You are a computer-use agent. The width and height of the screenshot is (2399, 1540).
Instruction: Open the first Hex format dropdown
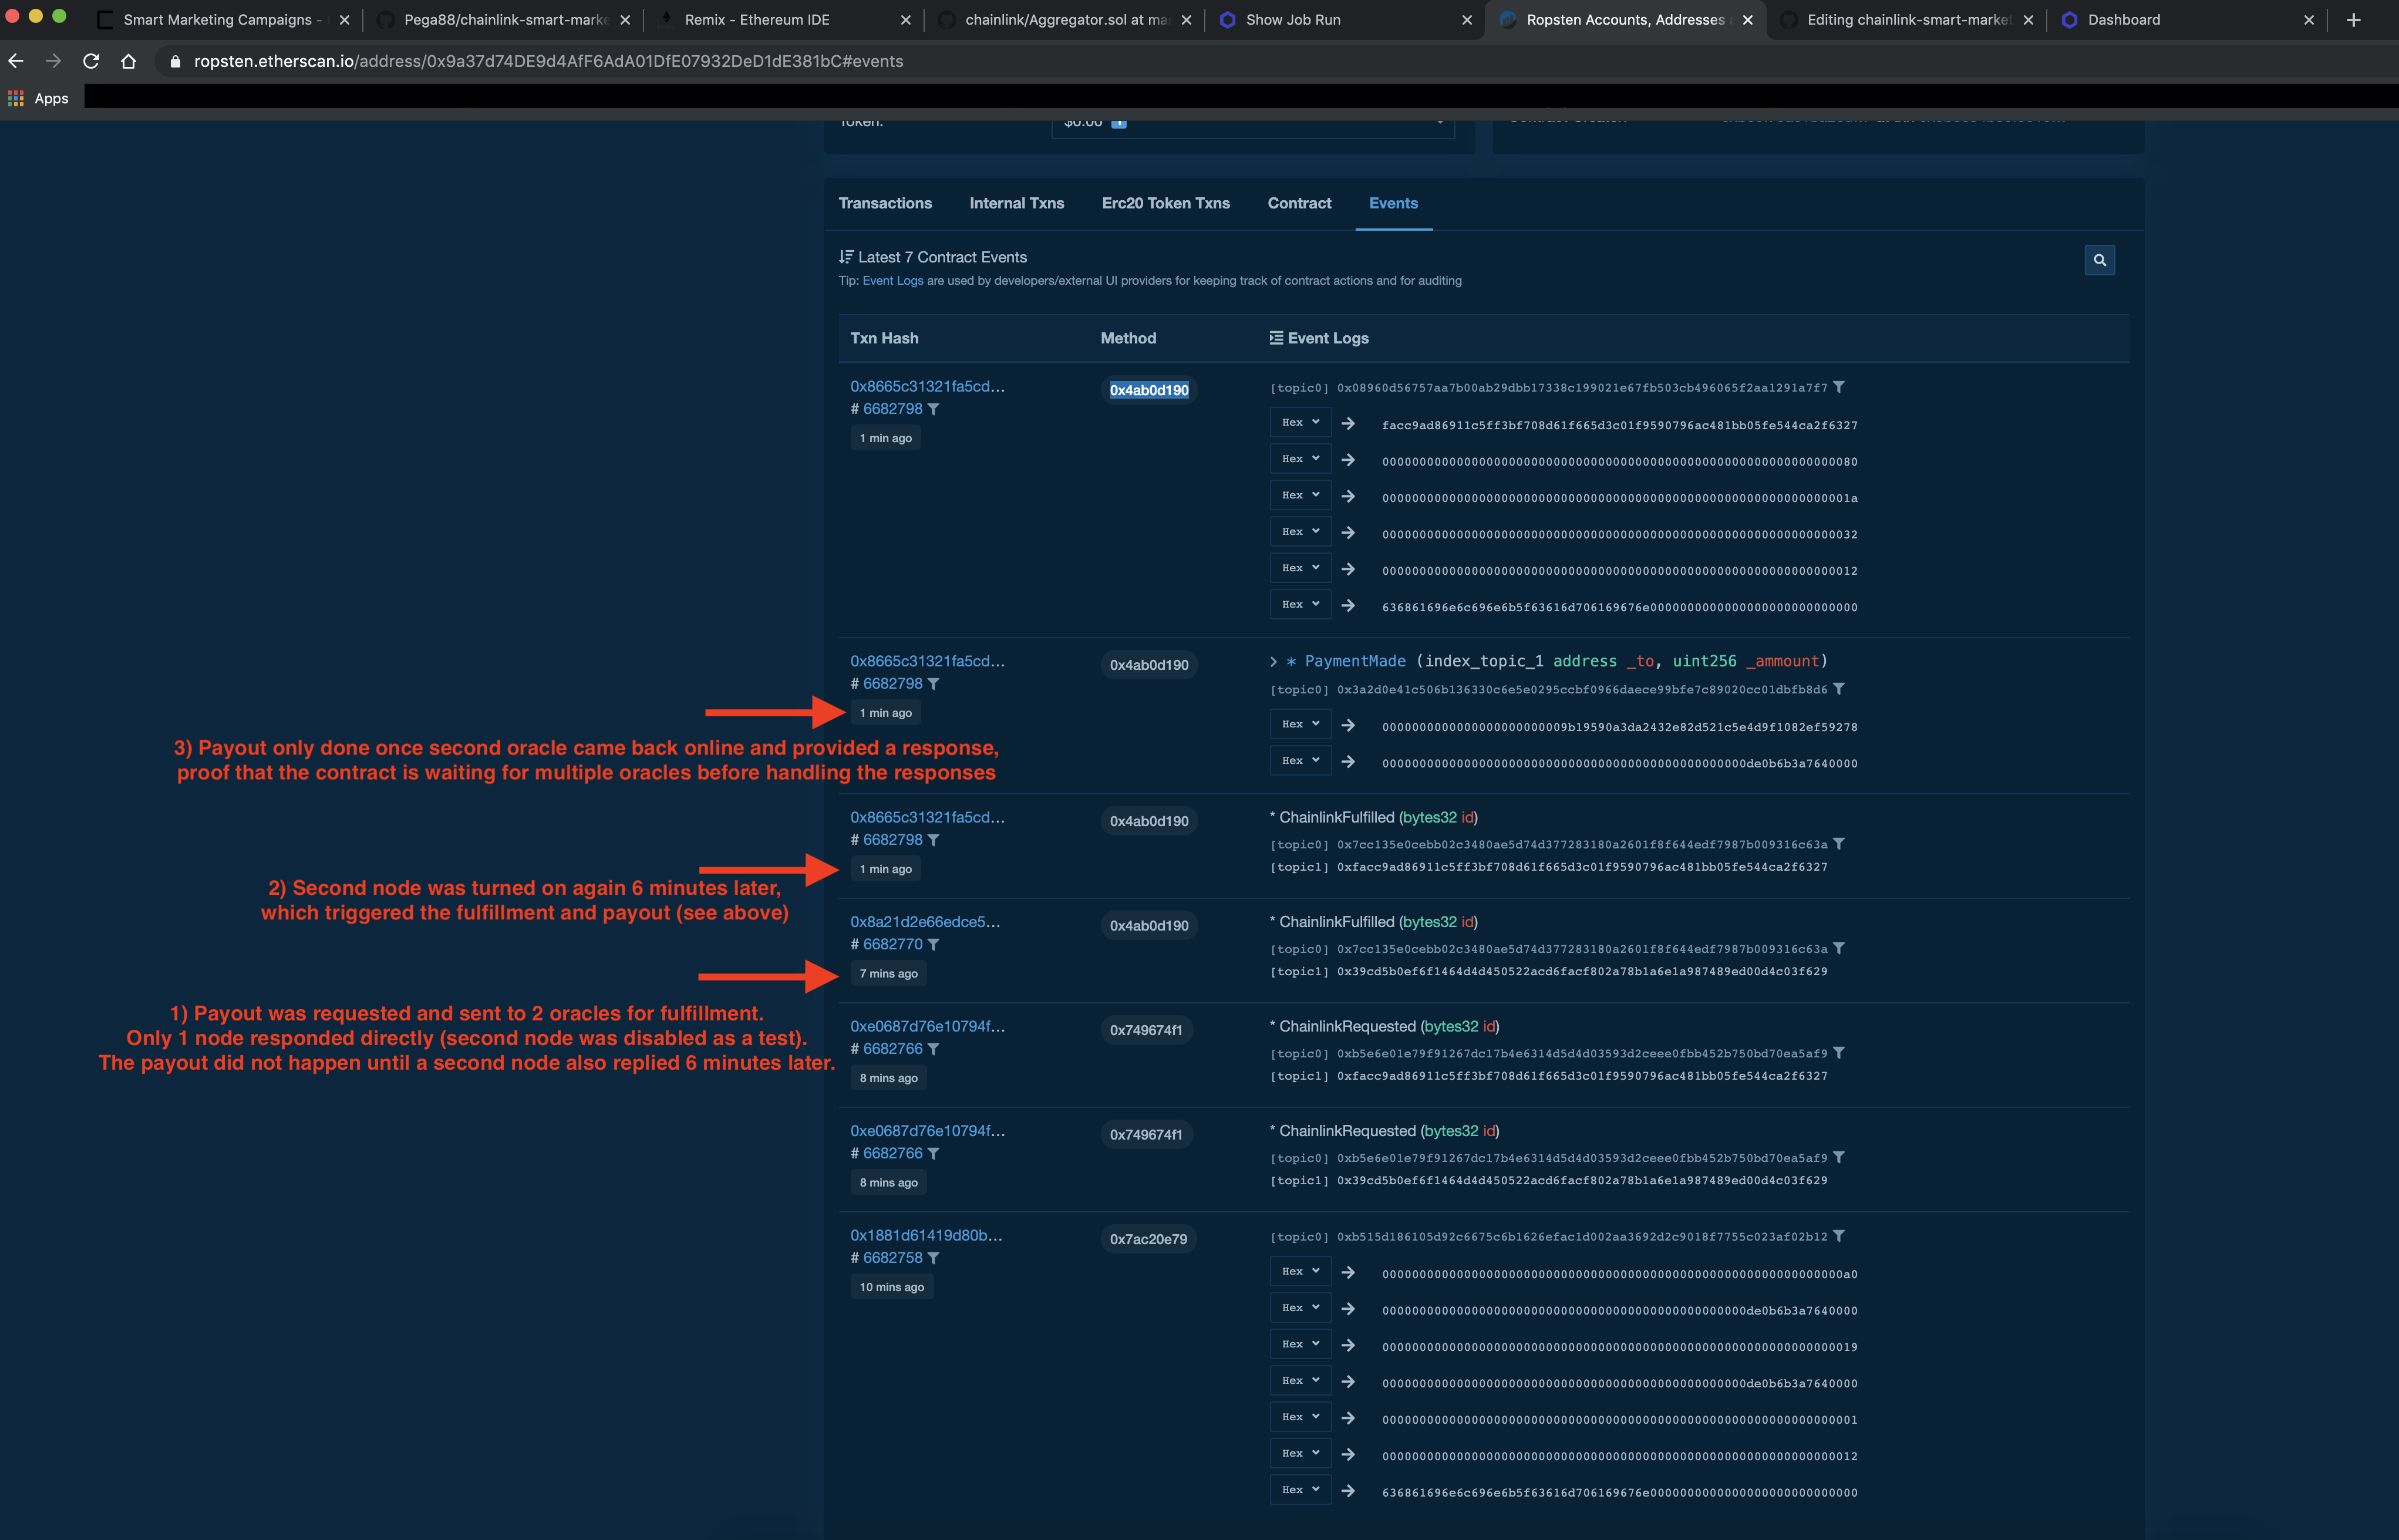tap(1299, 422)
